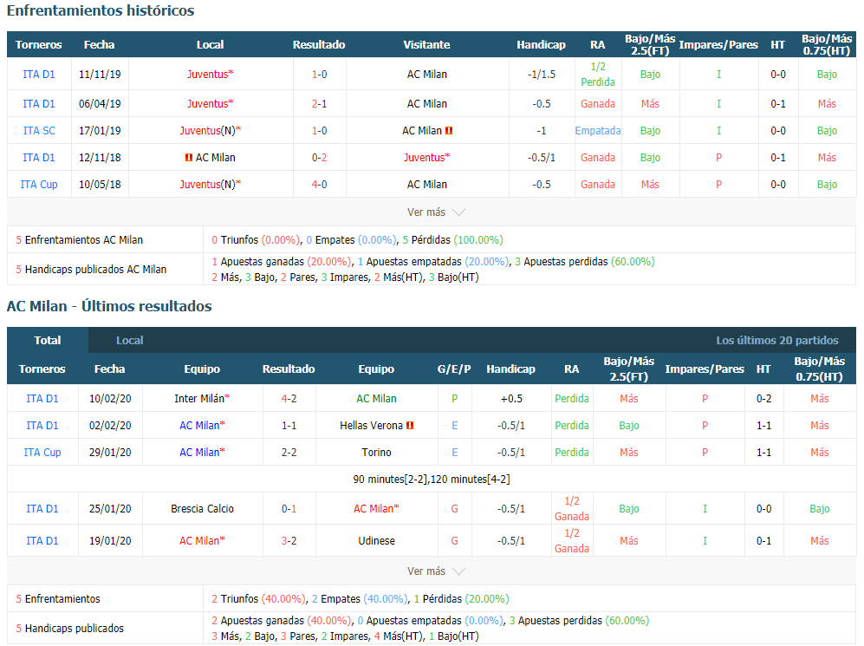Open ITA D1 link for 10/02/20 match
The height and width of the screenshot is (646, 864).
coord(42,399)
